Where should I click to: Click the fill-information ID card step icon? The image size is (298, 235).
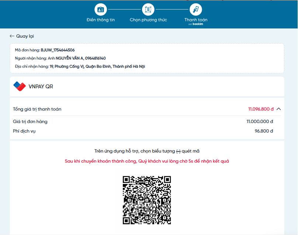click(x=101, y=10)
